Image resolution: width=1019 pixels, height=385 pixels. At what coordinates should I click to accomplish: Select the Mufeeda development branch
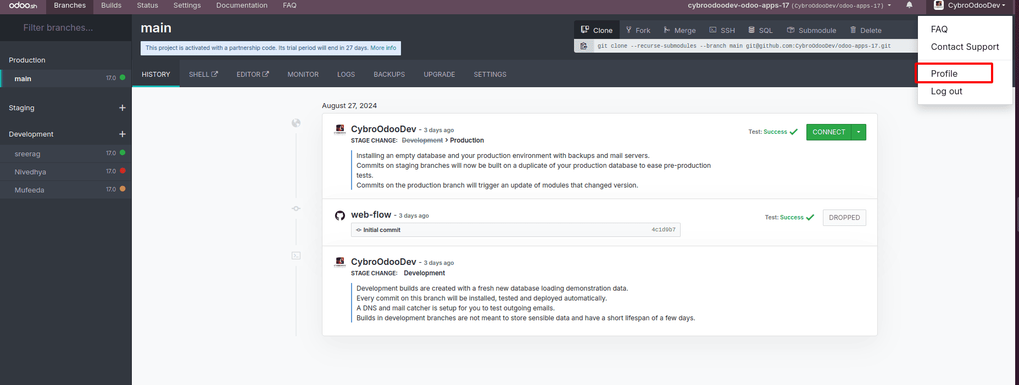click(x=66, y=190)
